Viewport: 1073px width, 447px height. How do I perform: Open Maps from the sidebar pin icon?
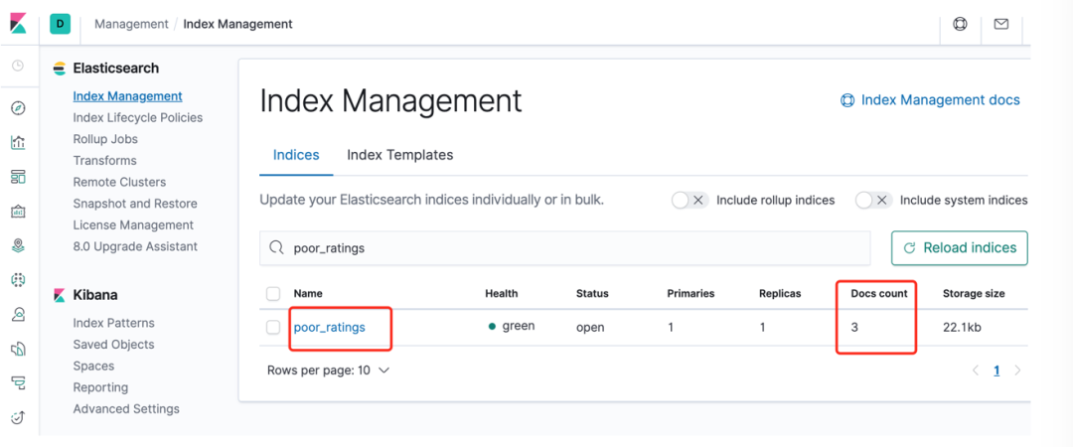tap(18, 245)
